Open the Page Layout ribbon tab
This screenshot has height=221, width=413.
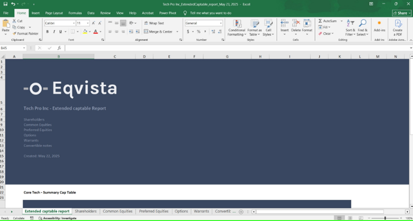click(x=54, y=13)
